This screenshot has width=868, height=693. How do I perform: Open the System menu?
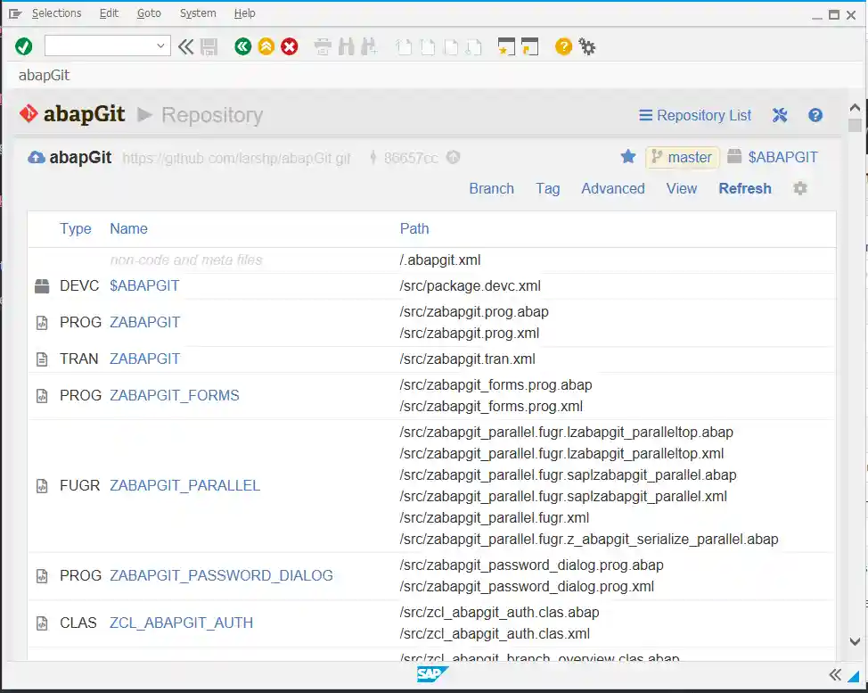pyautogui.click(x=197, y=12)
